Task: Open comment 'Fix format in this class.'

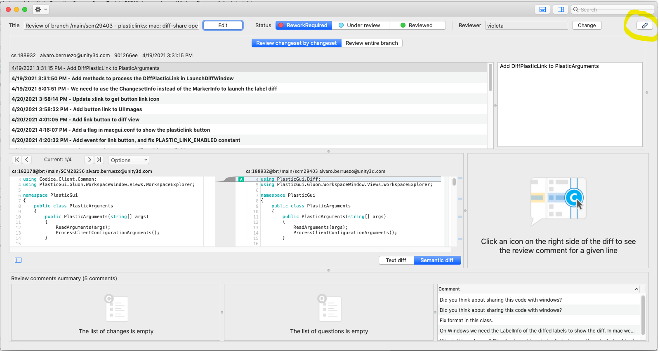Action: coord(539,320)
